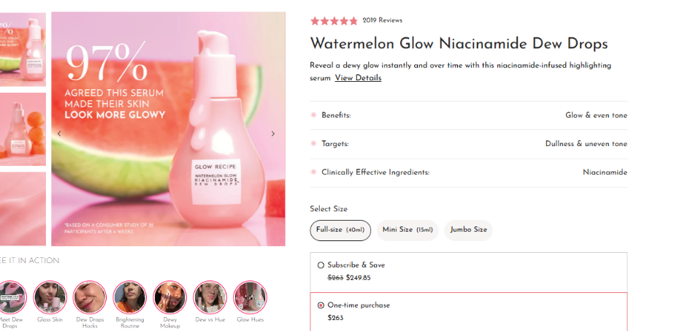Go to previous product image arrow
This screenshot has height=331, width=677.
(60, 134)
